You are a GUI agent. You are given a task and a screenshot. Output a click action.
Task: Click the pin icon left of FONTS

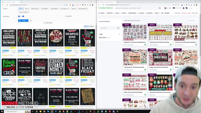[x=99, y=13]
